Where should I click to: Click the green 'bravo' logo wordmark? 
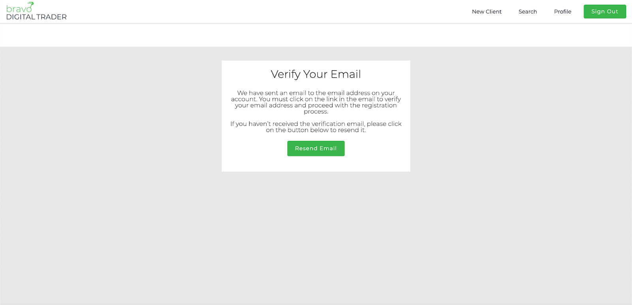[x=19, y=9]
